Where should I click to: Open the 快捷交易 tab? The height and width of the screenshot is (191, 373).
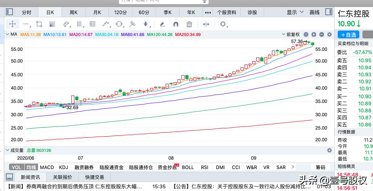click(x=94, y=177)
